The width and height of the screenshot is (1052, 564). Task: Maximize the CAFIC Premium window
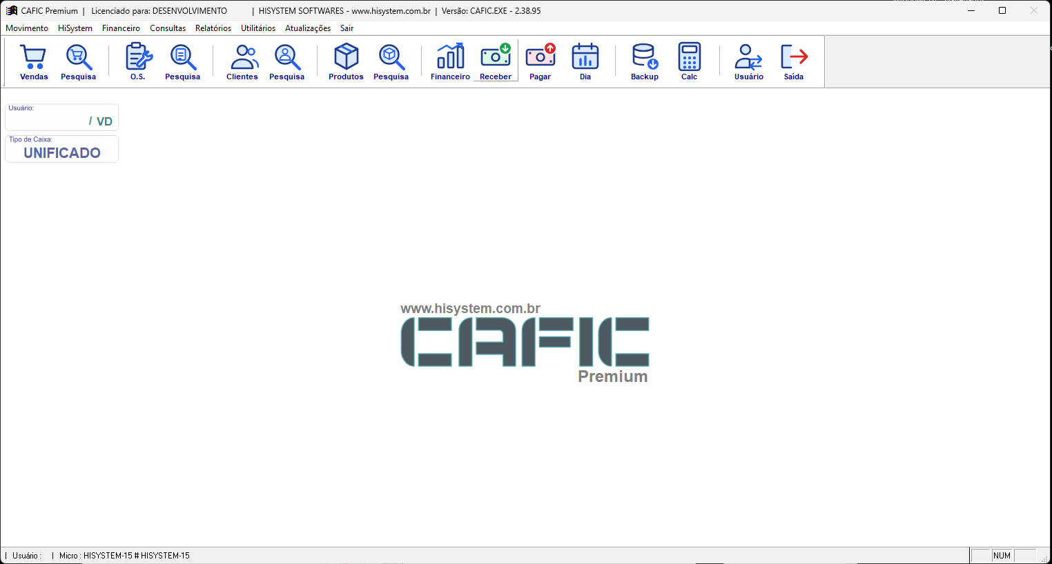pos(1002,10)
